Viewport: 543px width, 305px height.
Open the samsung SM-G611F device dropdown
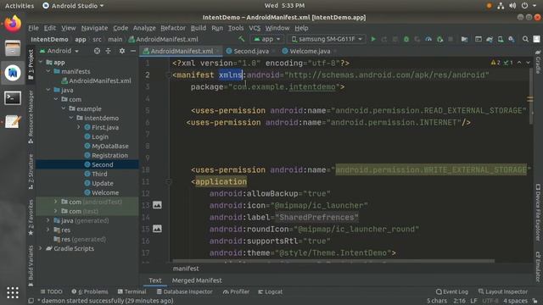327,40
